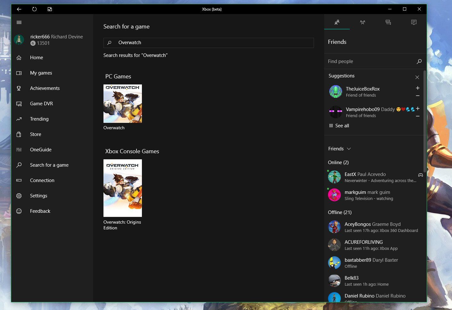The height and width of the screenshot is (310, 452).
Task: Switch to the Friends tab
Action: click(337, 22)
